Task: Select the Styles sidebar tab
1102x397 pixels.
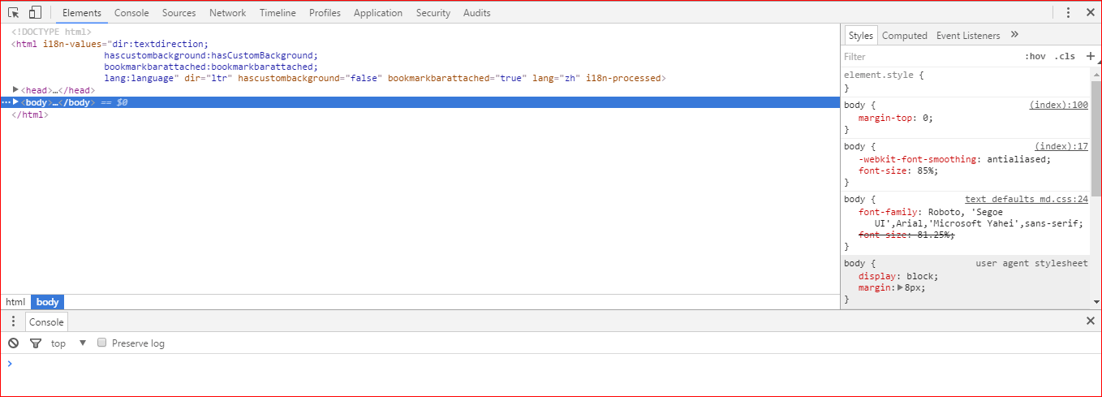Action: tap(860, 35)
